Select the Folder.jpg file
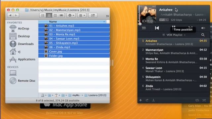This screenshot has height=119, width=212. [74, 56]
